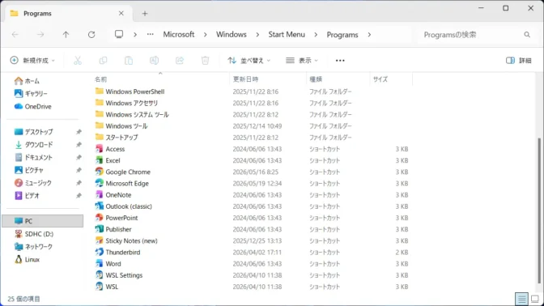Expand chevron after Windows in breadcrumb
The width and height of the screenshot is (544, 306).
tap(257, 35)
